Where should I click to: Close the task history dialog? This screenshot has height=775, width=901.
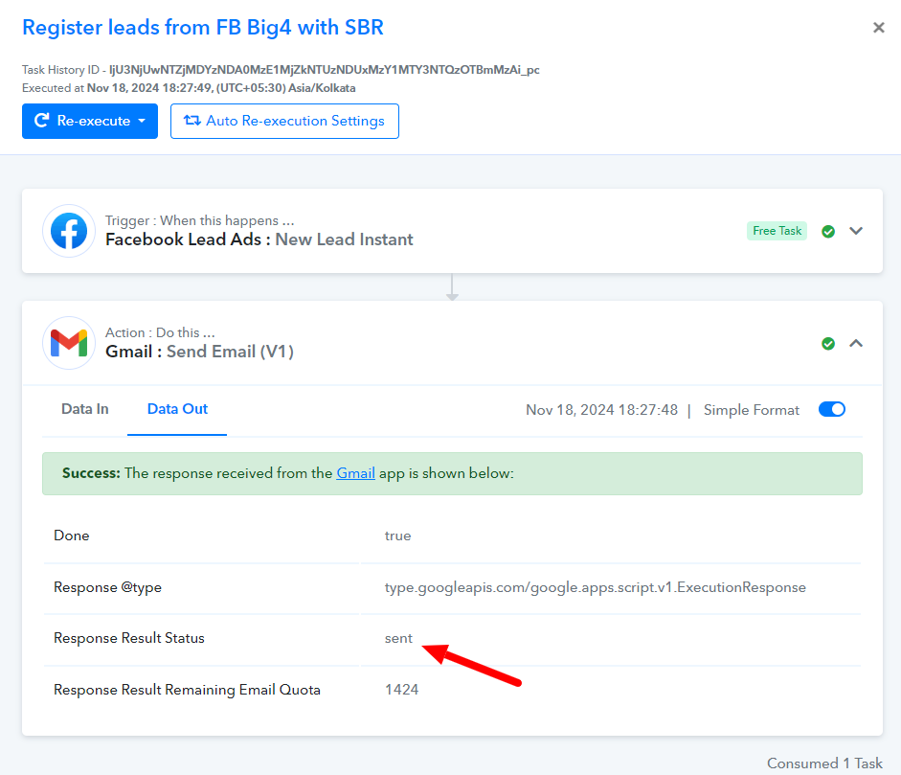(x=879, y=28)
